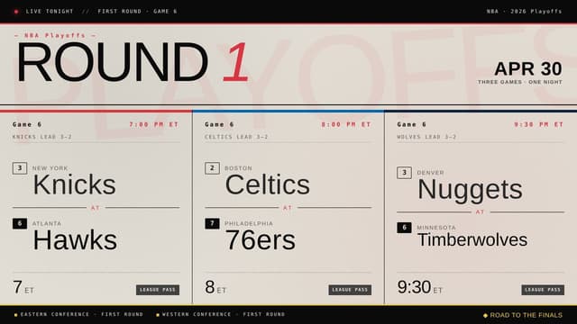The width and height of the screenshot is (577, 324).
Task: Click THREE GAMES · ONE NIGHT subtitle
Action: (x=520, y=82)
